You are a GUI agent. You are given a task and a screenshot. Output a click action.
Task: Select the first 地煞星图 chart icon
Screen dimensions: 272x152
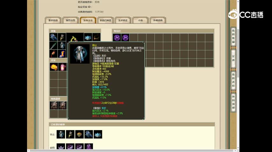[x=54, y=105]
